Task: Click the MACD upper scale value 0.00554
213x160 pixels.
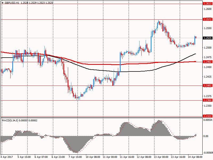Action: [208, 120]
